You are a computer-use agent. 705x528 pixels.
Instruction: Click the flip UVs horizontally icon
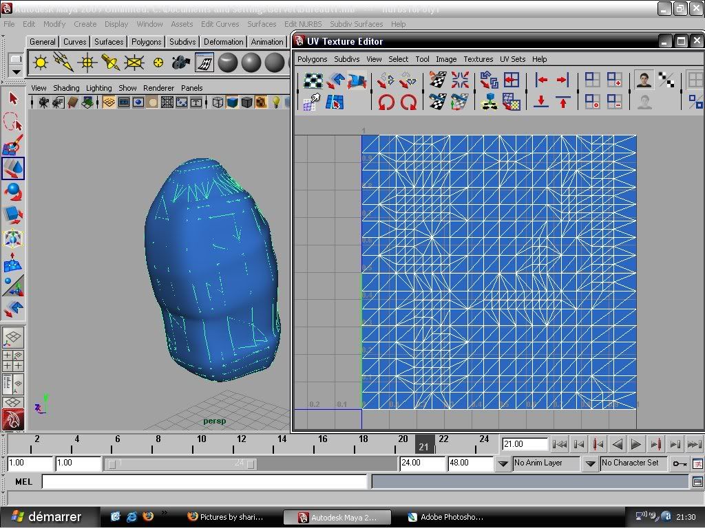click(386, 80)
